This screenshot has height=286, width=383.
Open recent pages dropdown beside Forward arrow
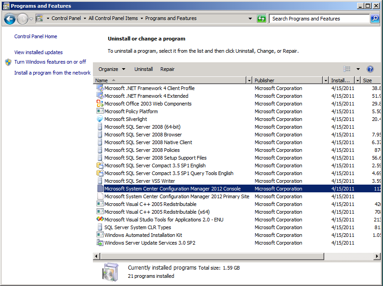[x=31, y=19]
